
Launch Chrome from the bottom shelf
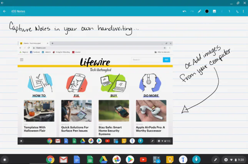pyautogui.click(x=50, y=159)
